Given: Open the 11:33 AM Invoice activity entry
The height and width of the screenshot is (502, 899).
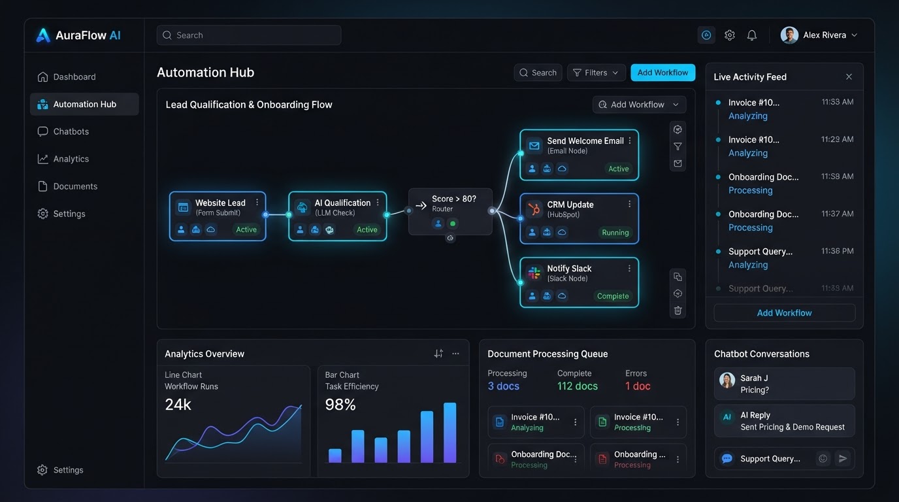Looking at the screenshot, I should pyautogui.click(x=784, y=109).
